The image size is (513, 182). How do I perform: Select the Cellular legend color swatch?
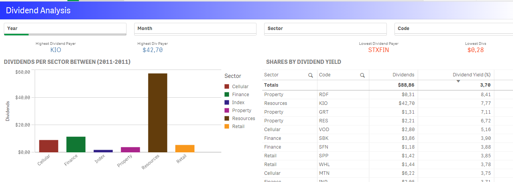pos(227,87)
